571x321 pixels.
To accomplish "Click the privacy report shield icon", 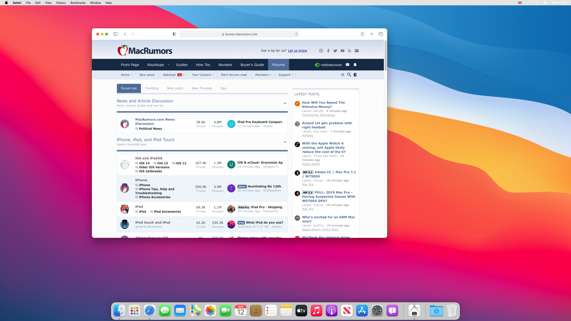I will (x=174, y=34).
